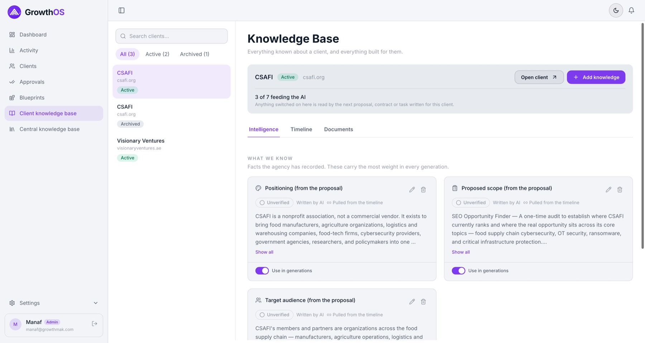Filter clients by Archived (1)

tap(195, 54)
